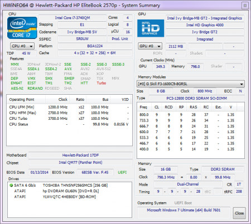
Task: Click the Intel QM77 (Panther Point) chipset field
Action: tap(80, 163)
